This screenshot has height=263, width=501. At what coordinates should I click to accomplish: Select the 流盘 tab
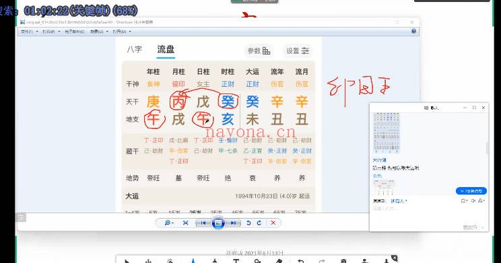click(166, 50)
